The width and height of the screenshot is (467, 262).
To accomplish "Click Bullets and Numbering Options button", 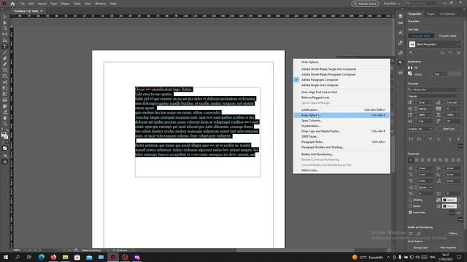I will coord(453,234).
